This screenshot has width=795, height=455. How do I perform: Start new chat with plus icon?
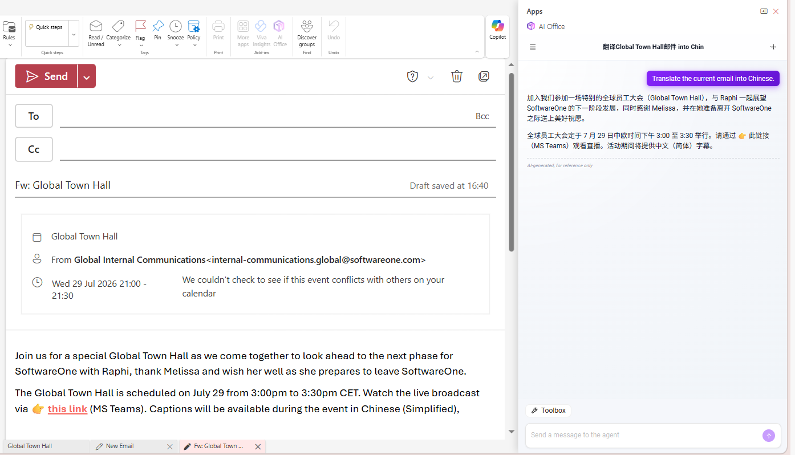click(773, 47)
